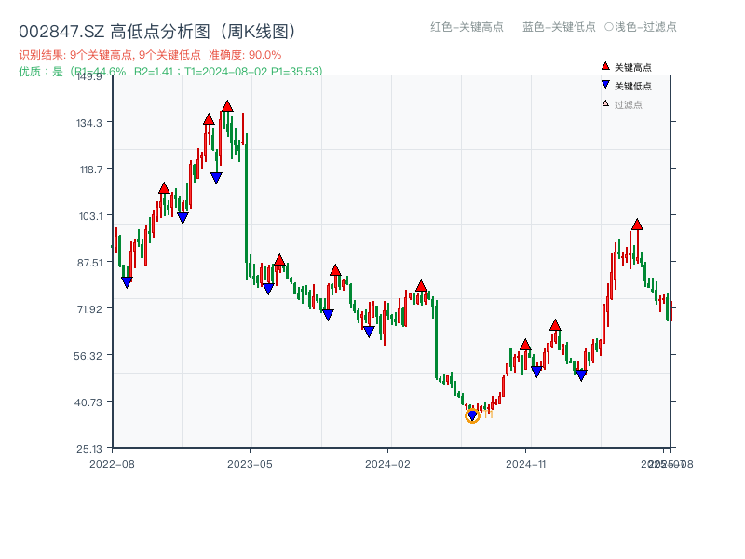The height and width of the screenshot is (559, 745).
Task: Click the hollow triangle icon for 过滤点
Action: (605, 103)
